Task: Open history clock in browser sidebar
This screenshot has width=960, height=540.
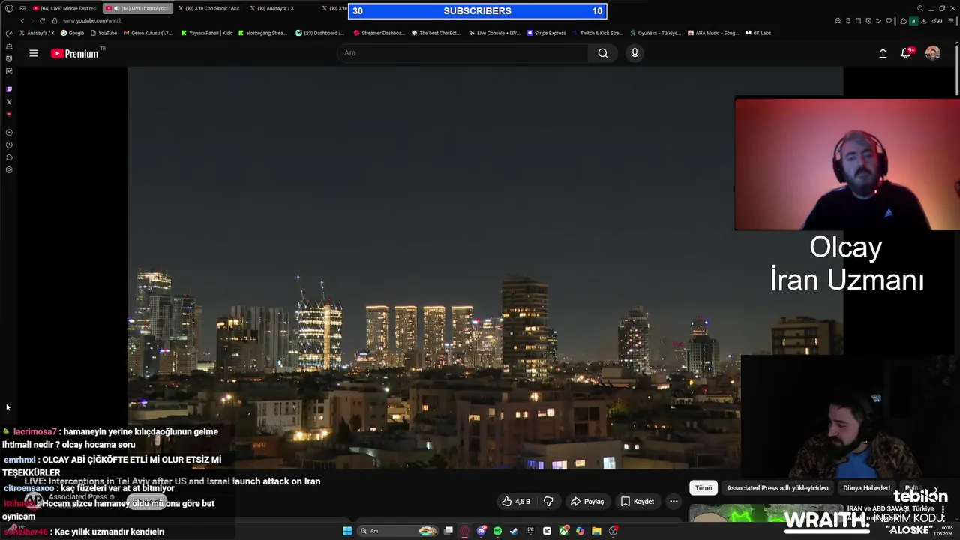Action: [9, 145]
